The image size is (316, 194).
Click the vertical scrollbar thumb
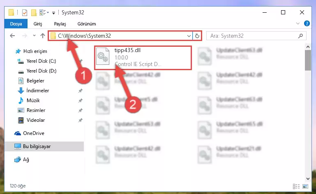(x=308, y=60)
